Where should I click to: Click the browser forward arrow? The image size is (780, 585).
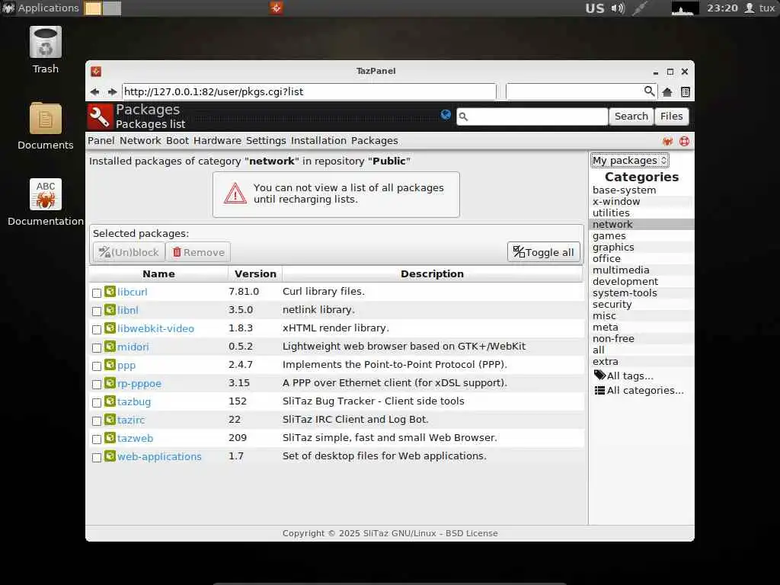113,92
